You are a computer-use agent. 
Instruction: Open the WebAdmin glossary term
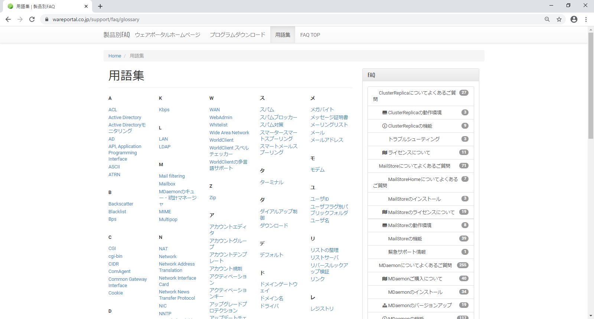221,117
